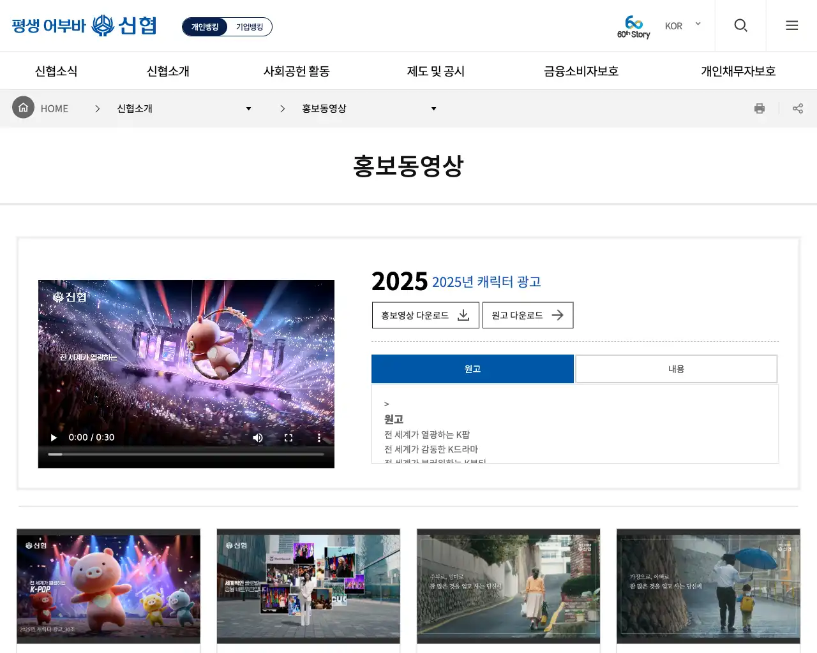
Task: Open the KOR language dropdown
Action: click(x=683, y=26)
